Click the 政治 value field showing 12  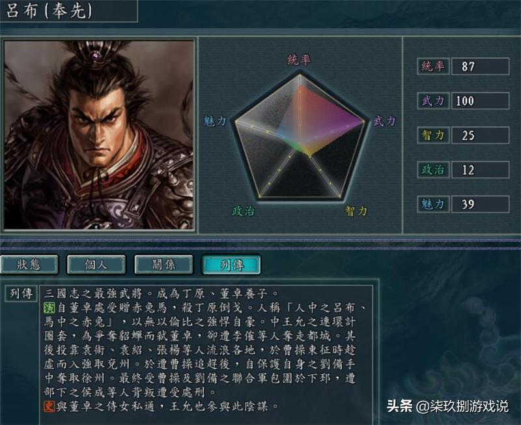pos(480,169)
